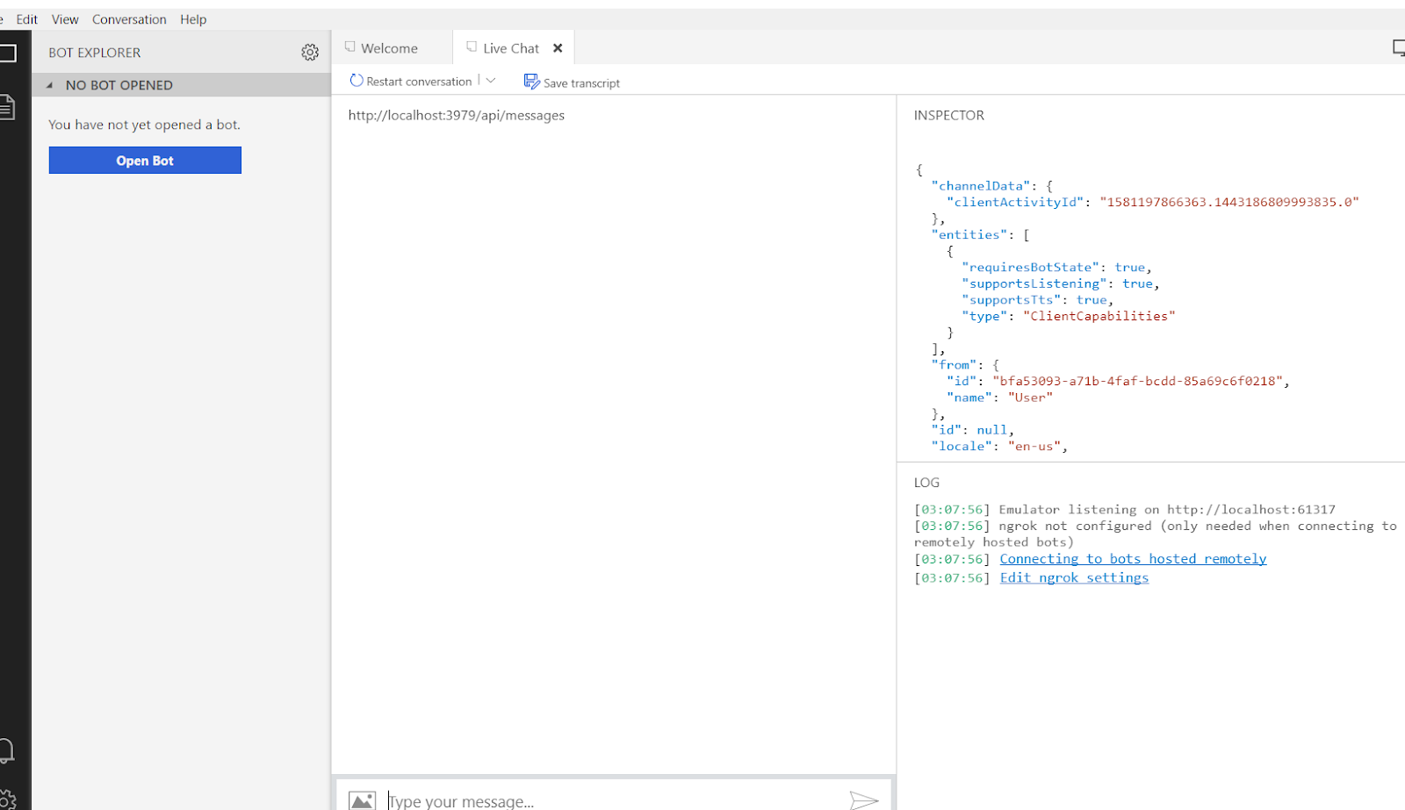The width and height of the screenshot is (1405, 810).
Task: Click "You have not yet opened a bot" text
Action: click(144, 125)
